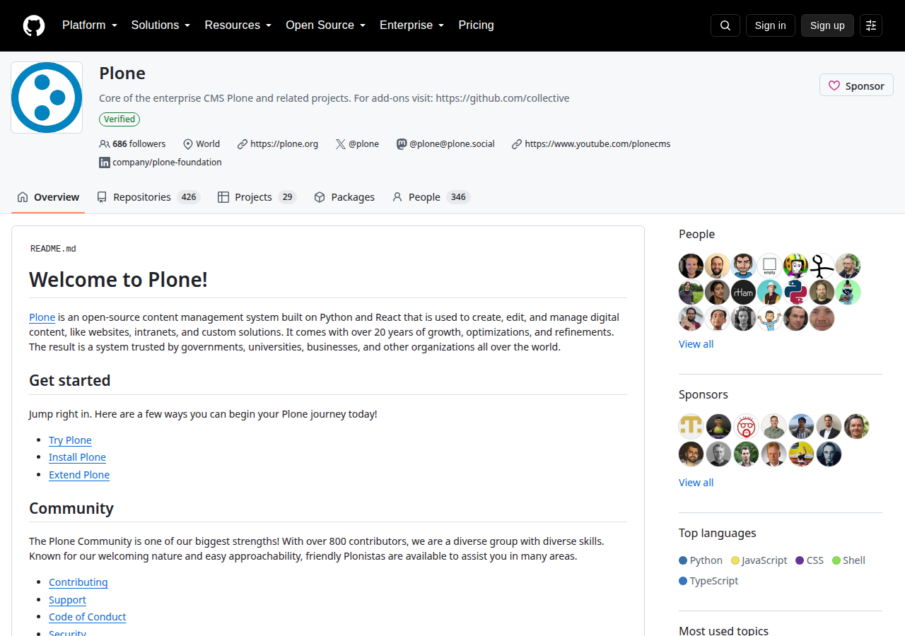Open the Projects tab

[x=257, y=197]
